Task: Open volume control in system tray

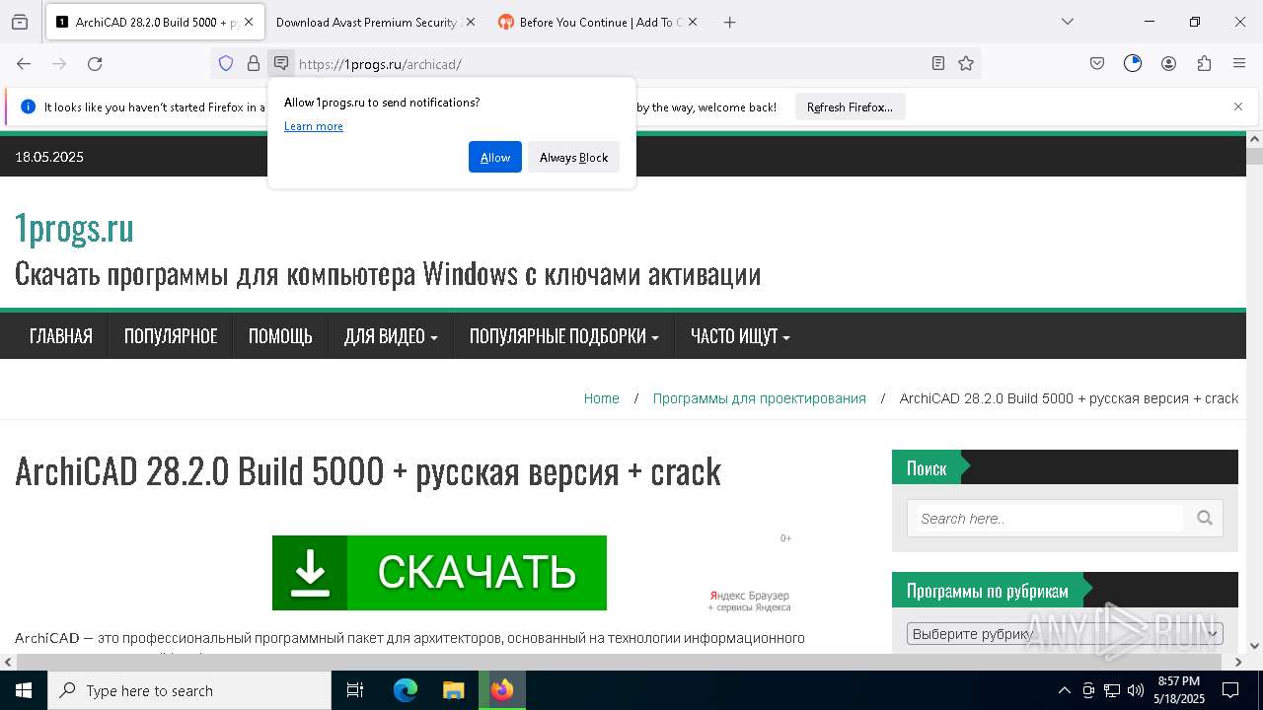Action: [x=1135, y=690]
